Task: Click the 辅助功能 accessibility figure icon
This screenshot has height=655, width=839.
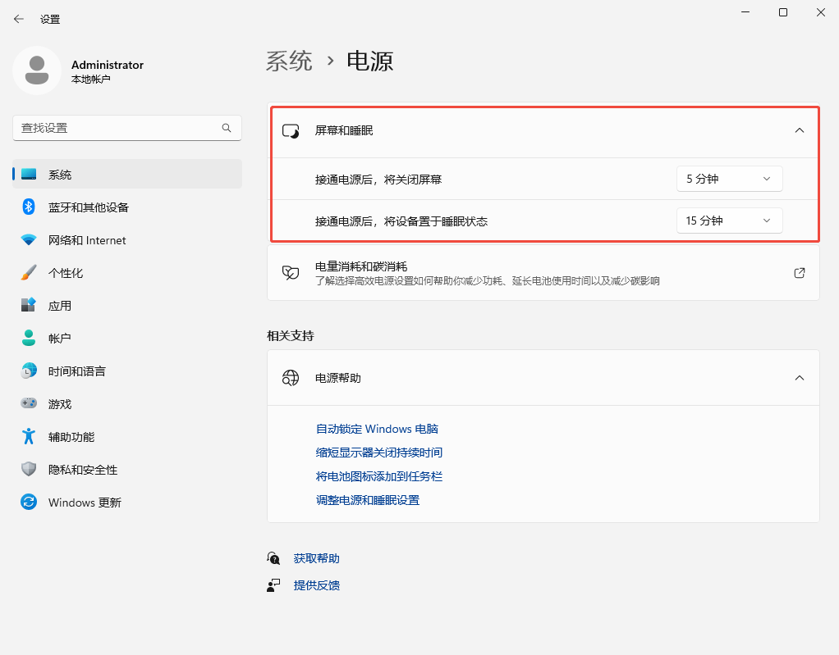Action: 29,436
